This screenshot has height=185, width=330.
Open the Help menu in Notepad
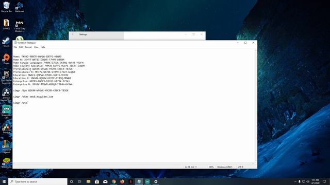click(x=43, y=47)
